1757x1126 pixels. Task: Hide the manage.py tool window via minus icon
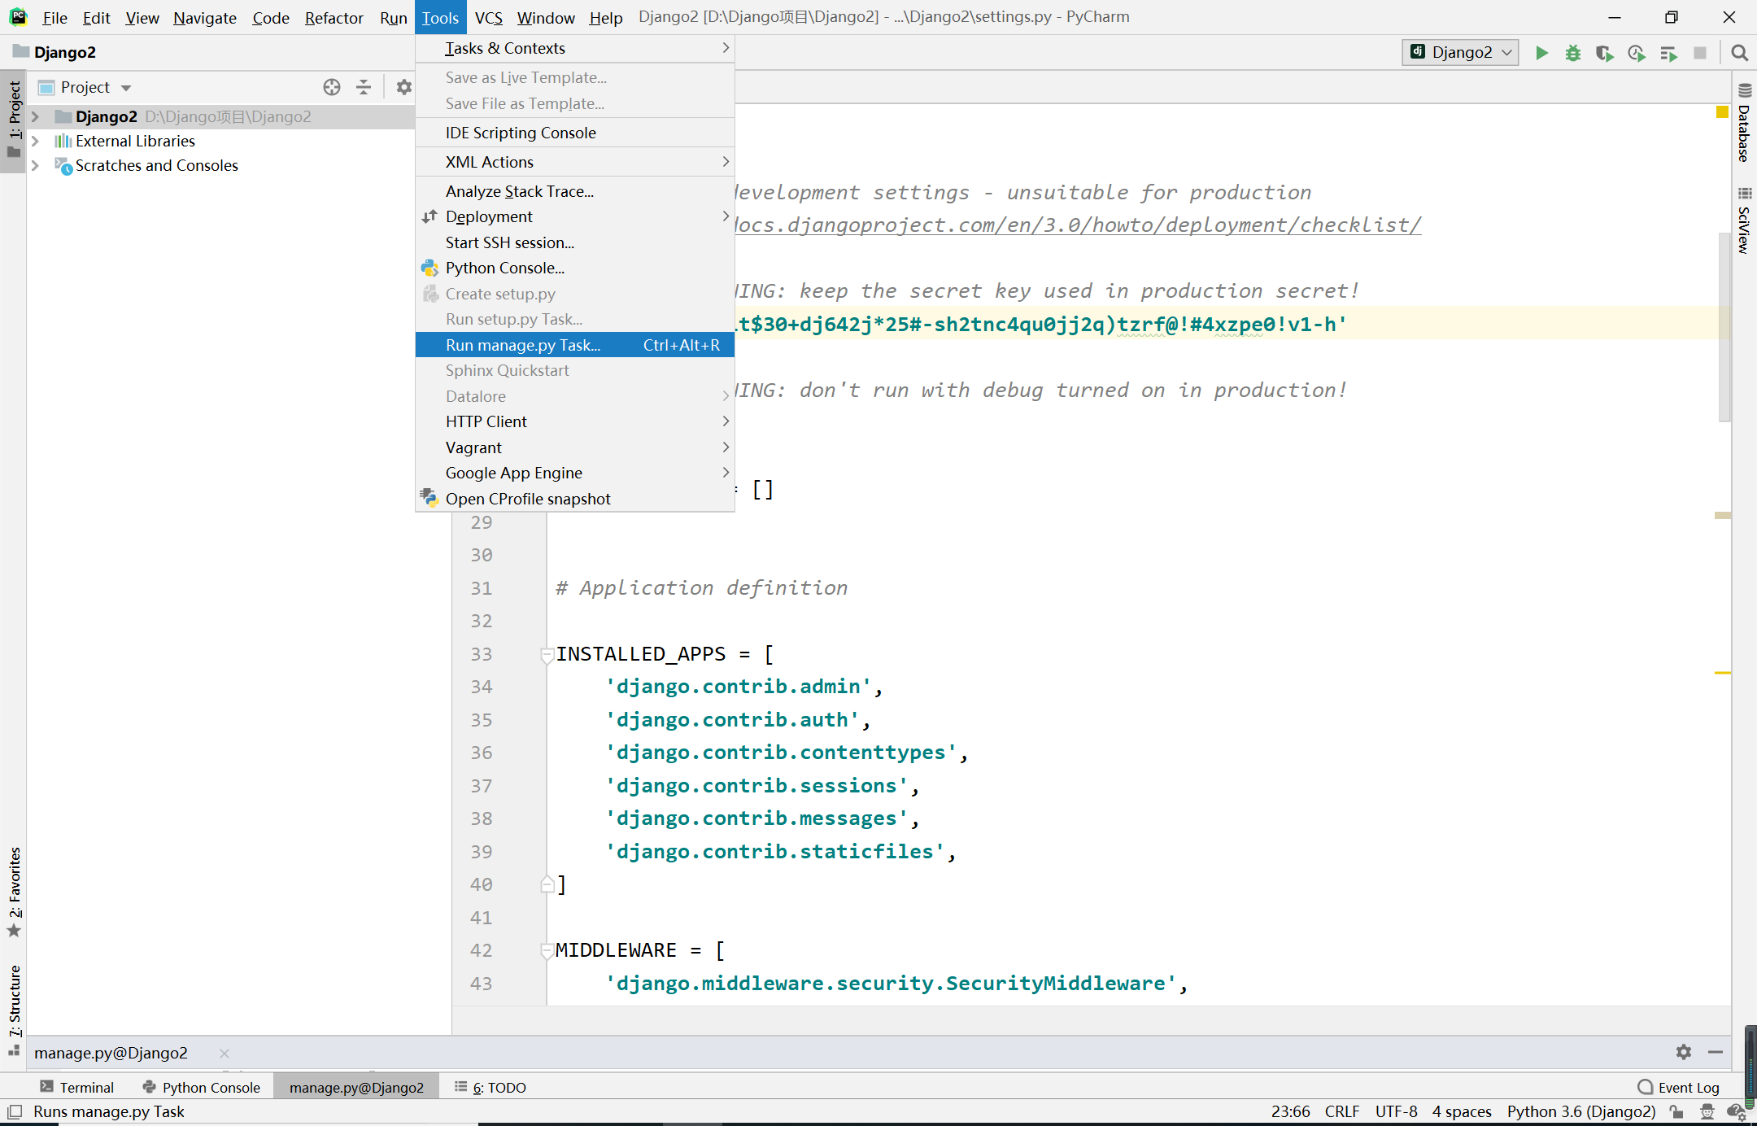[1716, 1052]
